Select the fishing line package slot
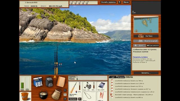This screenshot has height=101, width=180. 102,86
